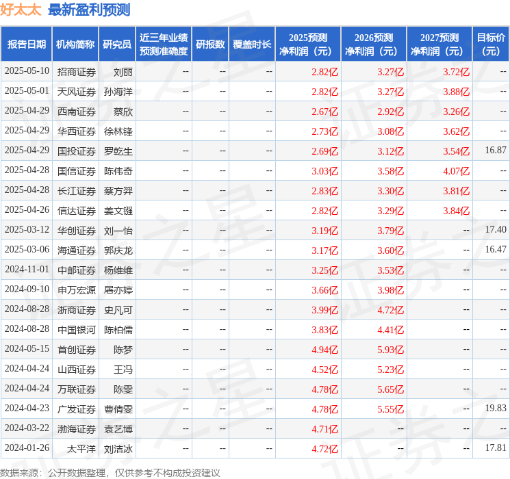Click the 近三年业绩预测准确度 column header

point(164,44)
